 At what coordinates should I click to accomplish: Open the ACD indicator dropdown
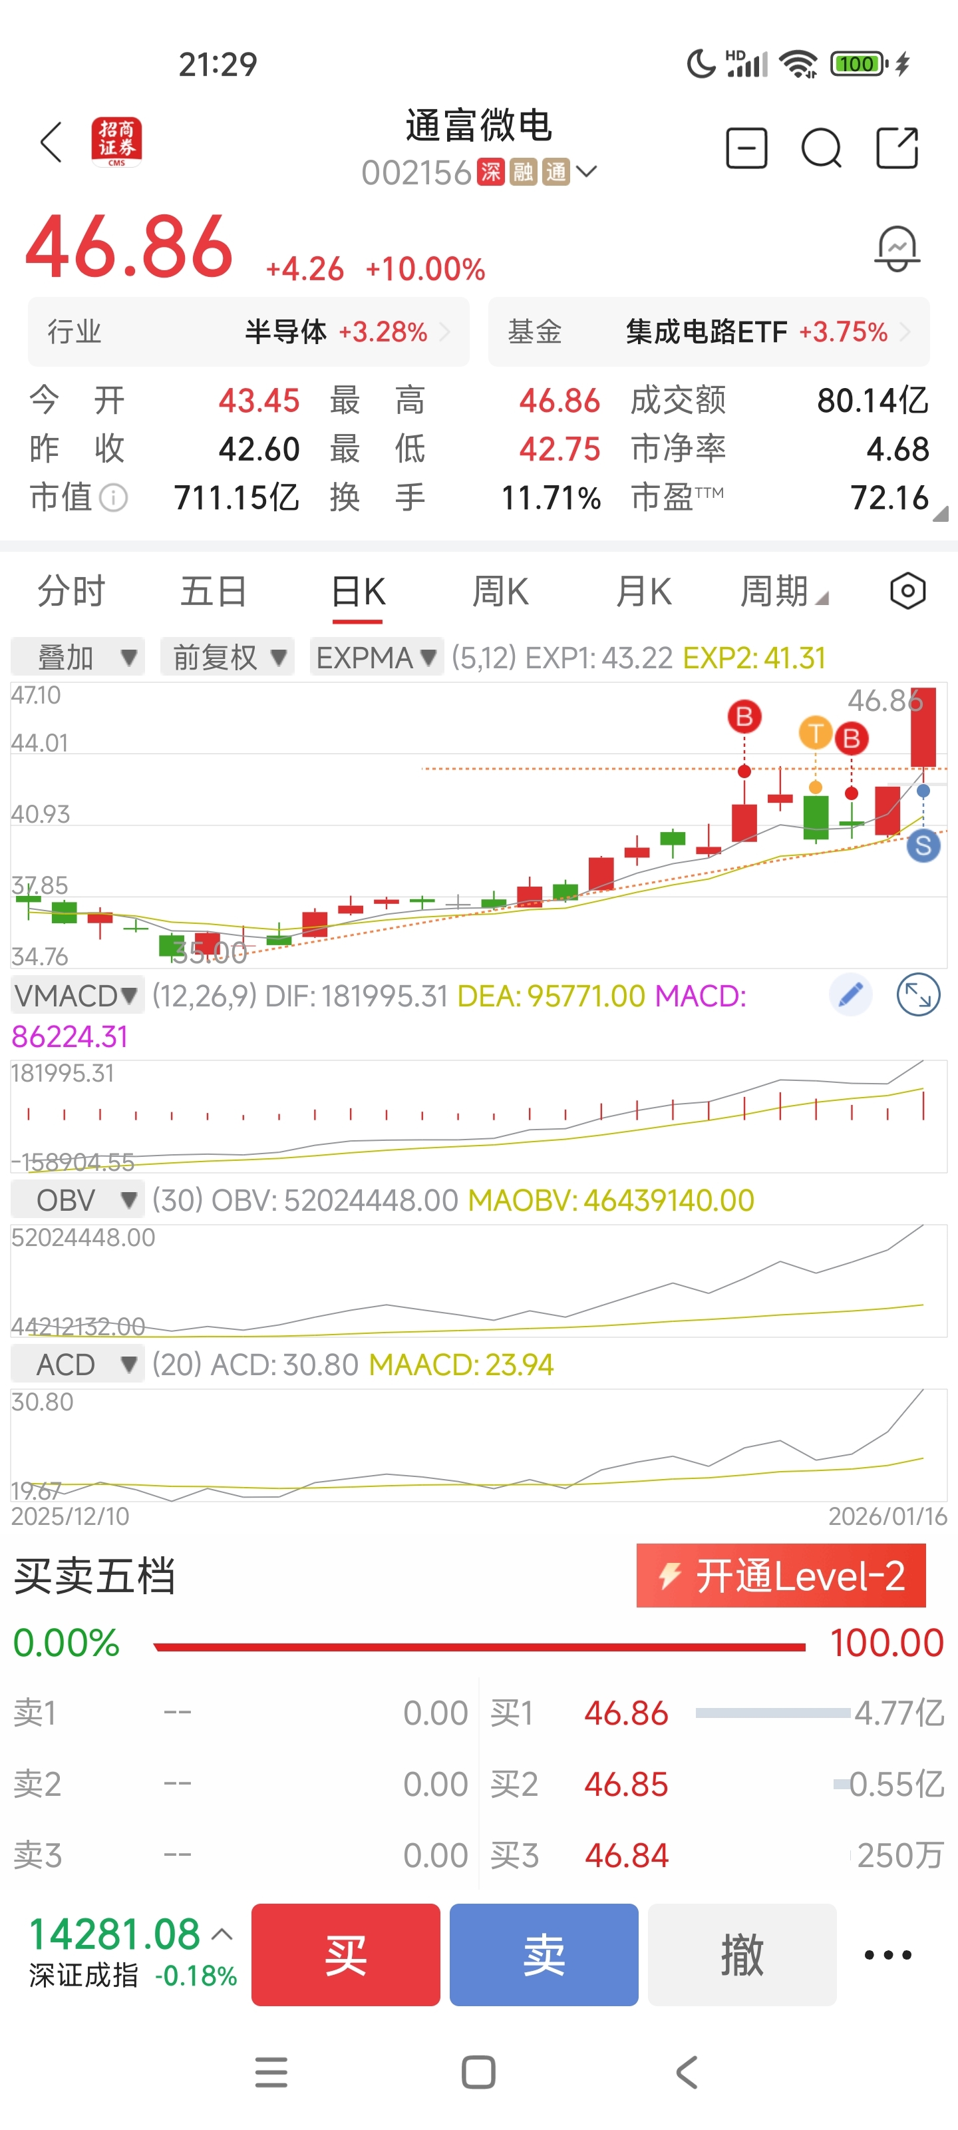point(78,1365)
